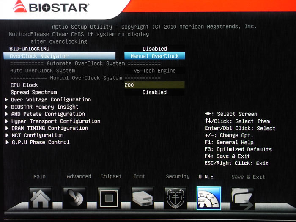This screenshot has width=296, height=222.
Task: Open Hyper Transport Configuration submenu
Action: pyautogui.click(x=56, y=121)
